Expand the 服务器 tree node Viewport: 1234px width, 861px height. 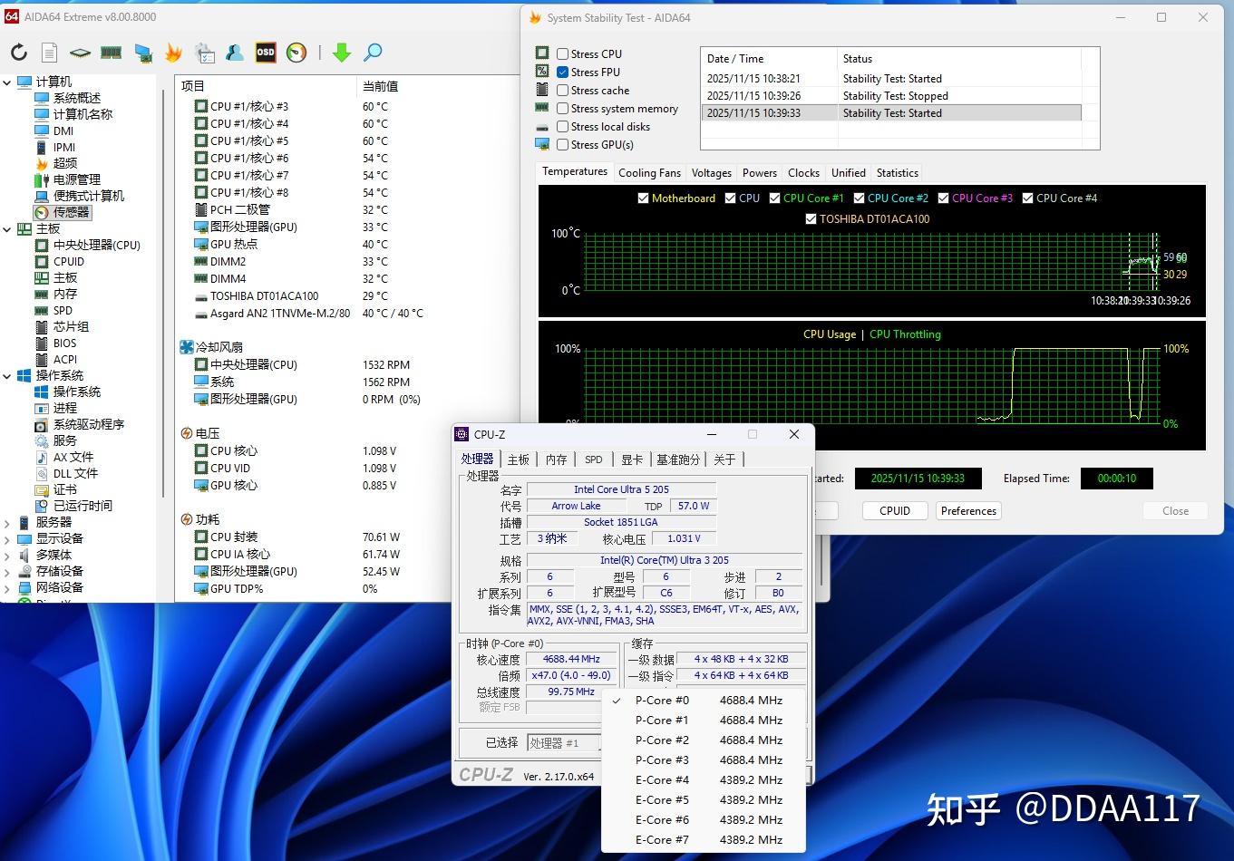tap(8, 523)
